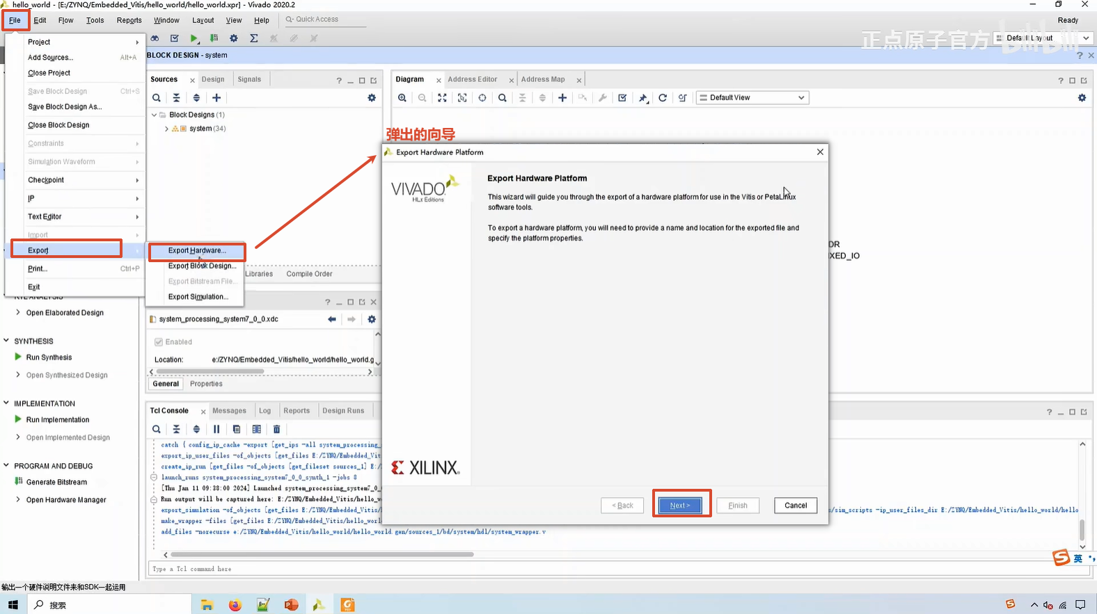Focus the Quick Access search field

tap(324, 19)
